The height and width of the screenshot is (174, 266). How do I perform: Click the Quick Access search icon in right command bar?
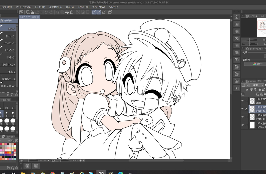[237, 17]
